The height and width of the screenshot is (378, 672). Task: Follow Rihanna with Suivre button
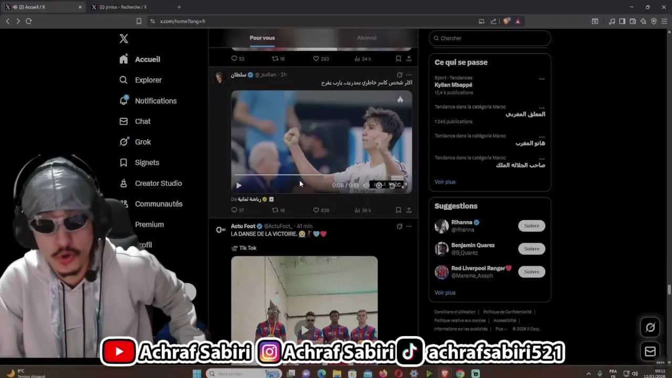532,226
